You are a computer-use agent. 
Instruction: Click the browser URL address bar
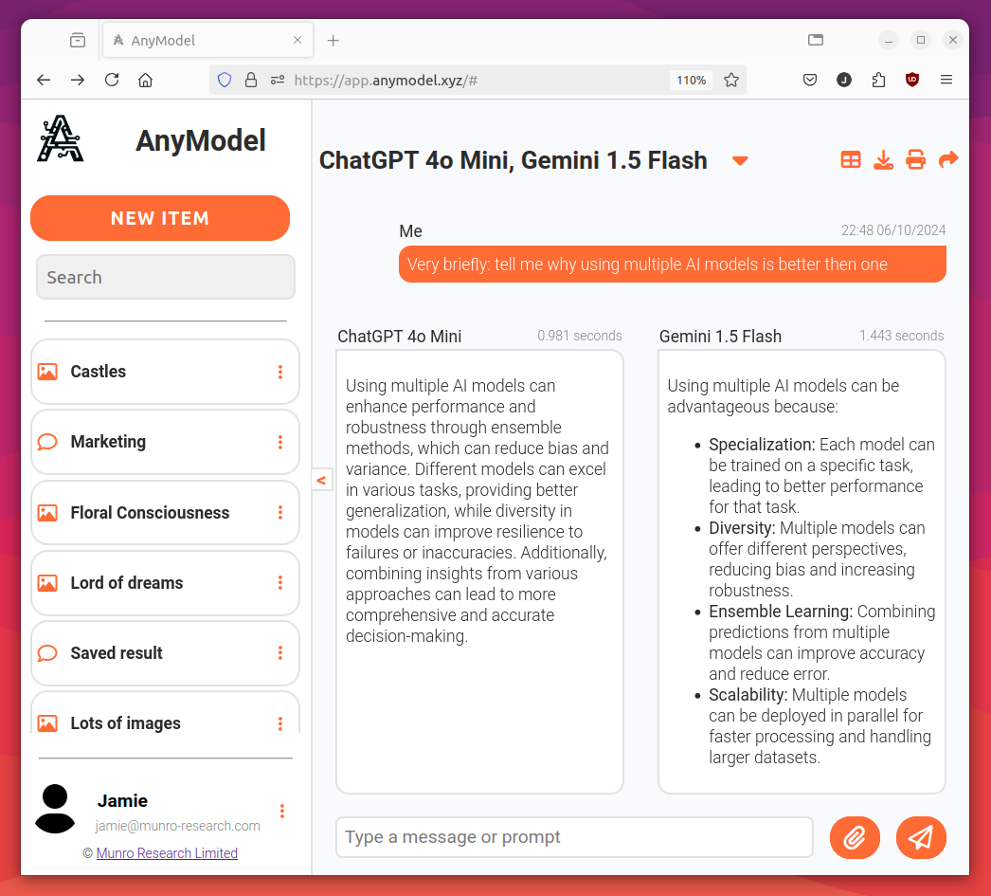(x=477, y=81)
